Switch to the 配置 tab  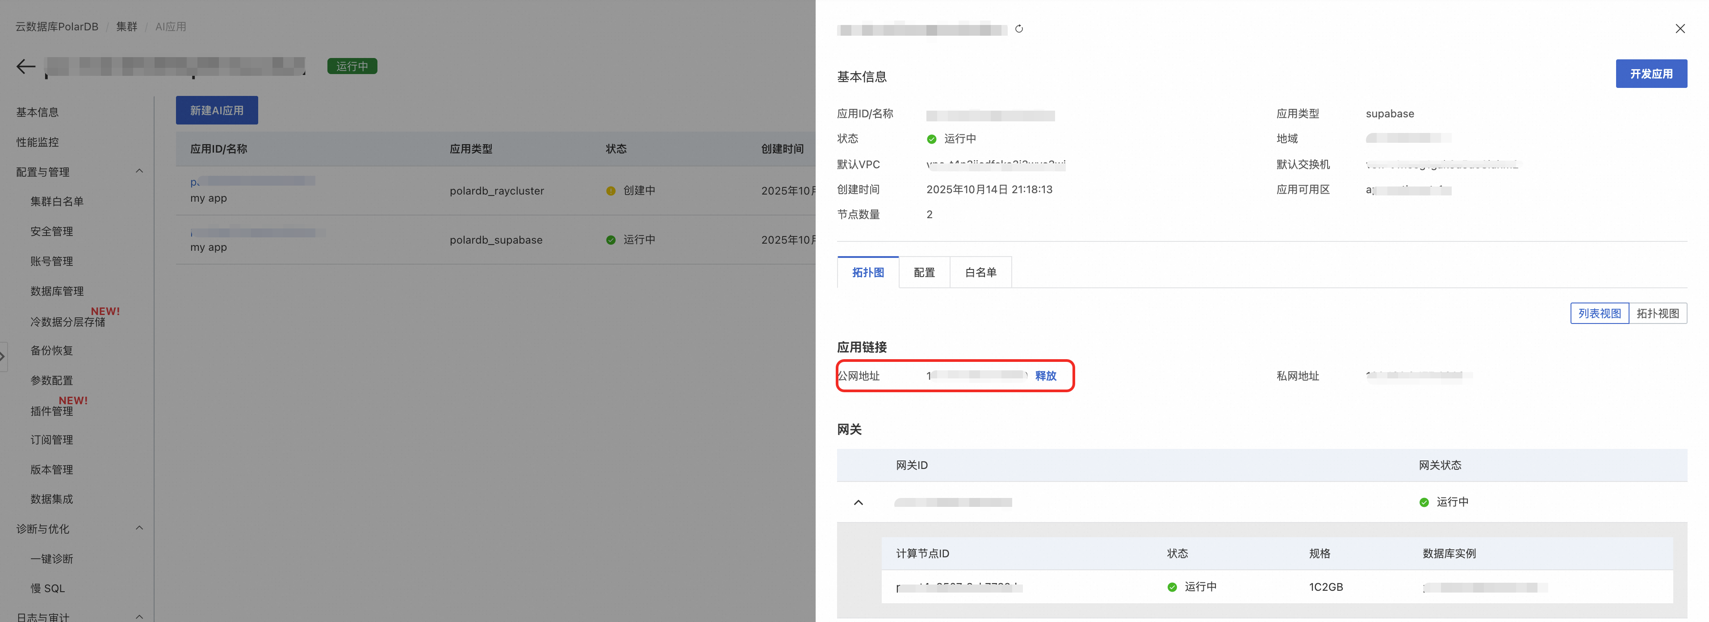(x=923, y=272)
